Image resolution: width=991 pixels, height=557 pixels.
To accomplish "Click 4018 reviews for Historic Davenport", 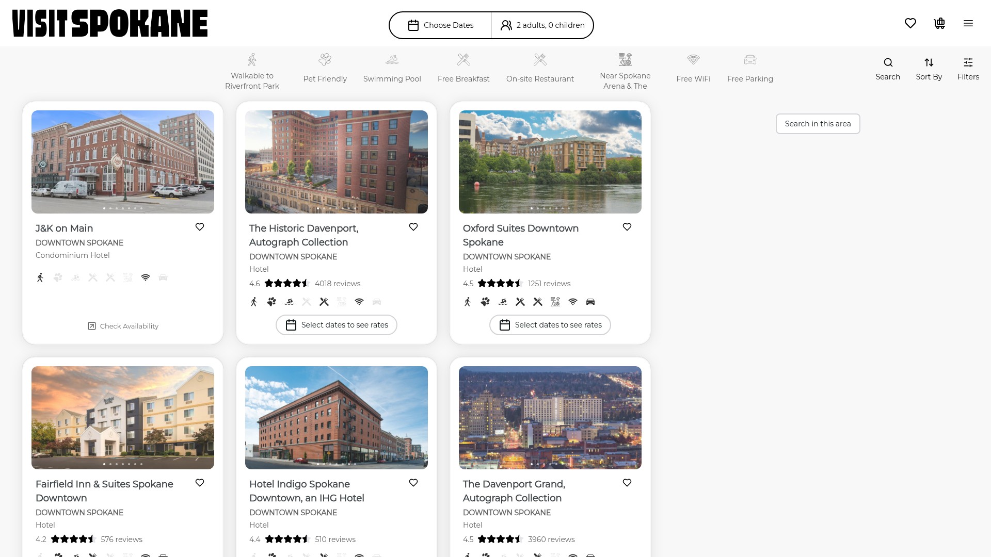I will 338,284.
